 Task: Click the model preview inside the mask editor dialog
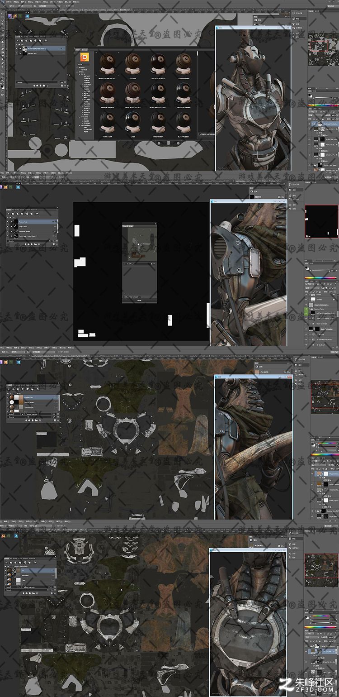tap(140, 243)
